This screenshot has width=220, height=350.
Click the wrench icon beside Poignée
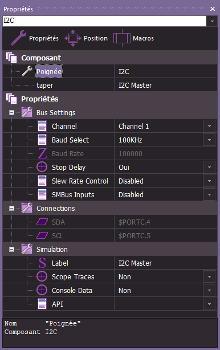tap(27, 71)
